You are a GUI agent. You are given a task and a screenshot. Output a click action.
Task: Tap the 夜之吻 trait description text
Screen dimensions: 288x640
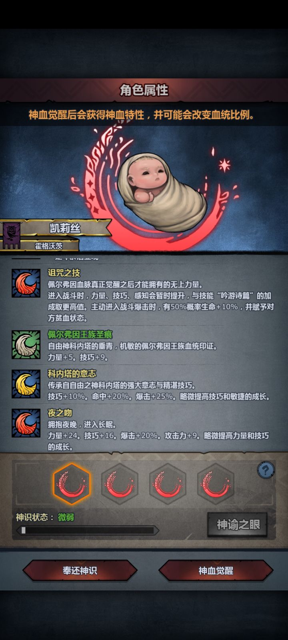(x=158, y=436)
